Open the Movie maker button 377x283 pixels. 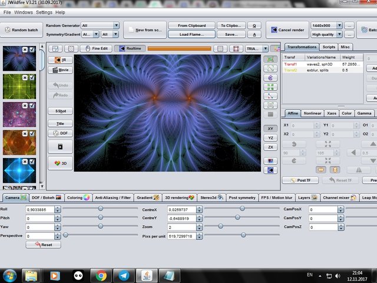click(x=60, y=70)
